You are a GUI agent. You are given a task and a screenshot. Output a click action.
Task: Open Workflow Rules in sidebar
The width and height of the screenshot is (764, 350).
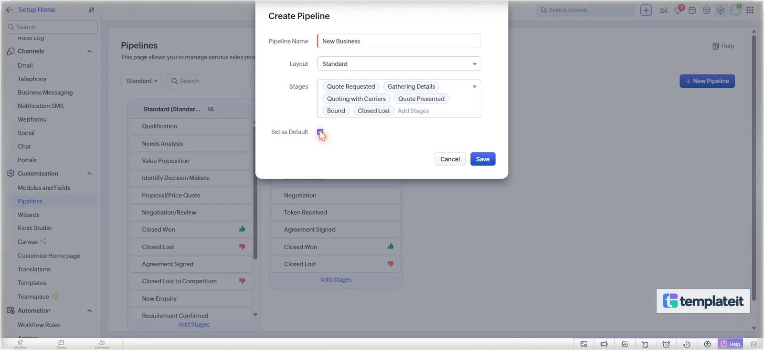point(39,325)
